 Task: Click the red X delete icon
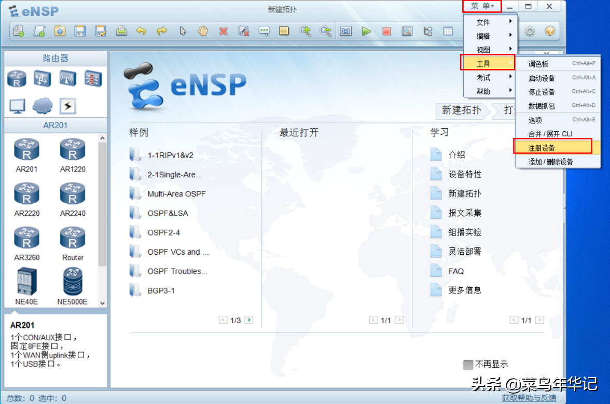223,31
